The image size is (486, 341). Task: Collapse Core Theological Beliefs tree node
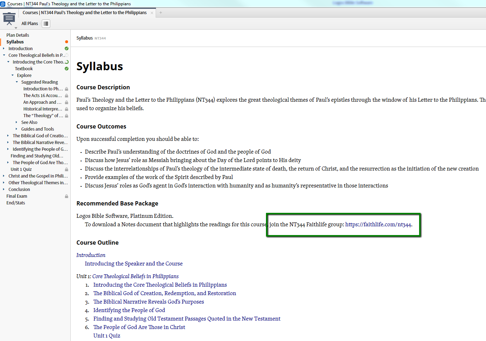pos(4,55)
